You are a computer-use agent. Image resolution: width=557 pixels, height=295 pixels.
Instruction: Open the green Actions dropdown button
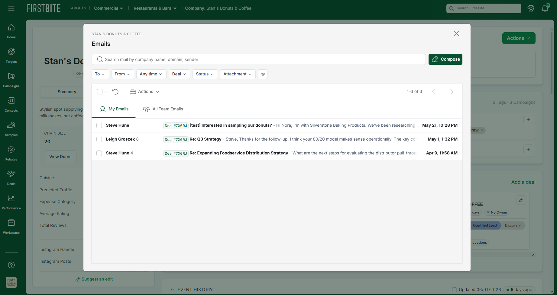coord(519,38)
